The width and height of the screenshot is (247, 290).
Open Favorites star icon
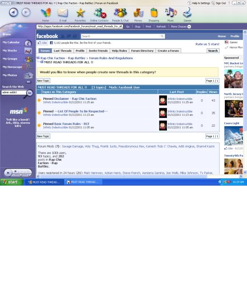pyautogui.click(x=80, y=13)
